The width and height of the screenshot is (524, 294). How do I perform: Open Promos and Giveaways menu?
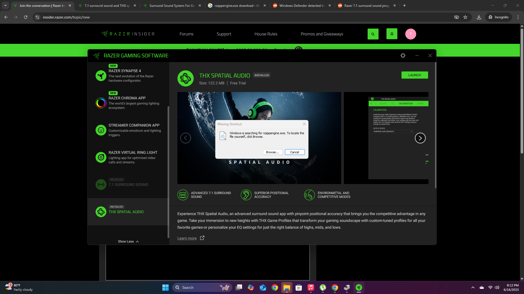point(322,34)
